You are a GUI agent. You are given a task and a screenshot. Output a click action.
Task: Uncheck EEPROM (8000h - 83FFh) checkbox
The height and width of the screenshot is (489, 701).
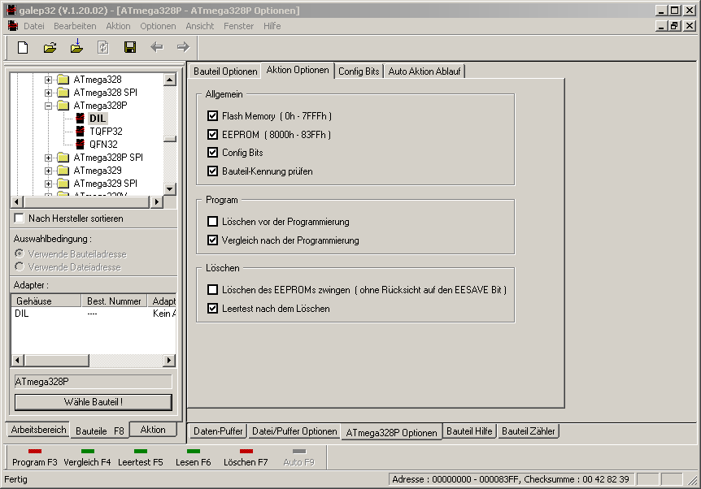[213, 134]
